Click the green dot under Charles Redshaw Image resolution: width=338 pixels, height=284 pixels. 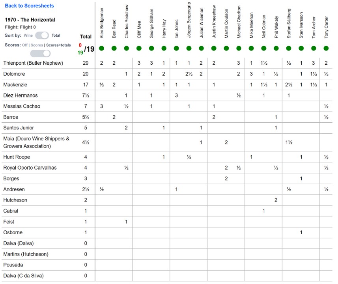[127, 49]
